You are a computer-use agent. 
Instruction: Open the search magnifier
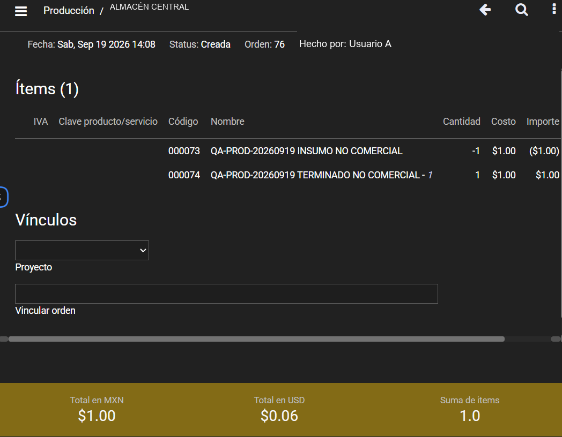521,10
